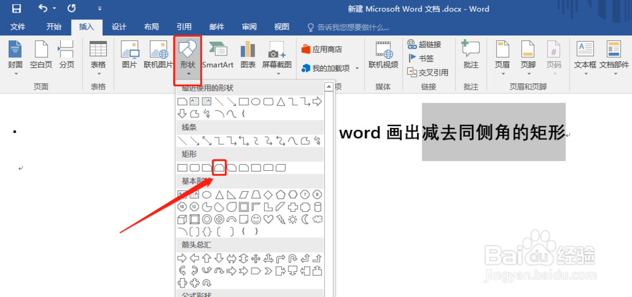Switch to the 引用 tab
Image resolution: width=632 pixels, height=297 pixels.
[184, 27]
